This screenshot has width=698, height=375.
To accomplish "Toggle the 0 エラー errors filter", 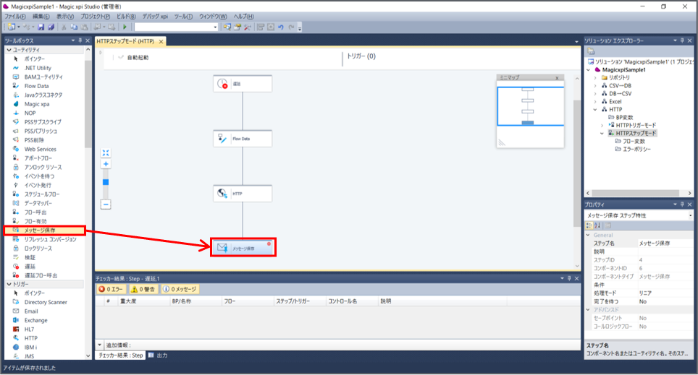I will click(x=114, y=289).
